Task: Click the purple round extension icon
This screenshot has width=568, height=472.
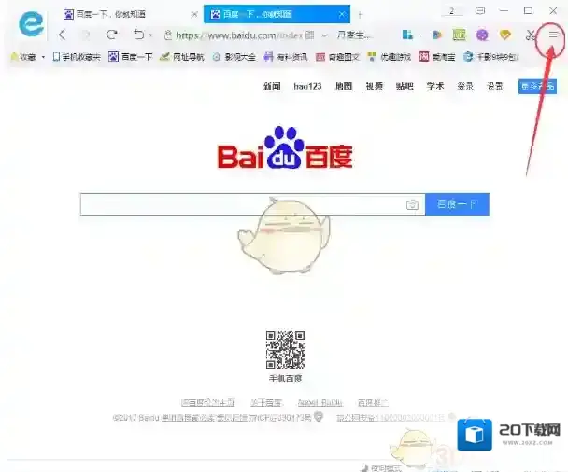Action: 482,35
